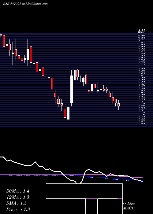Screen dimensions: 153x214
Task: Click the 'Price : 1.3' label
Action: coord(18,209)
